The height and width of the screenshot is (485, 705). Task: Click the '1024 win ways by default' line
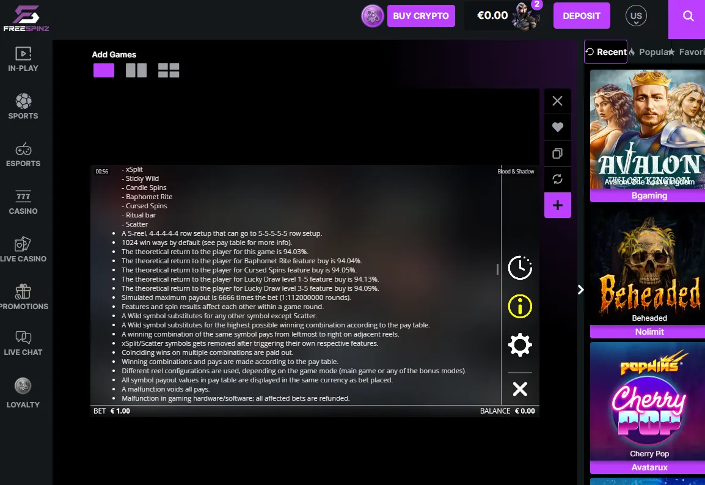click(x=207, y=242)
